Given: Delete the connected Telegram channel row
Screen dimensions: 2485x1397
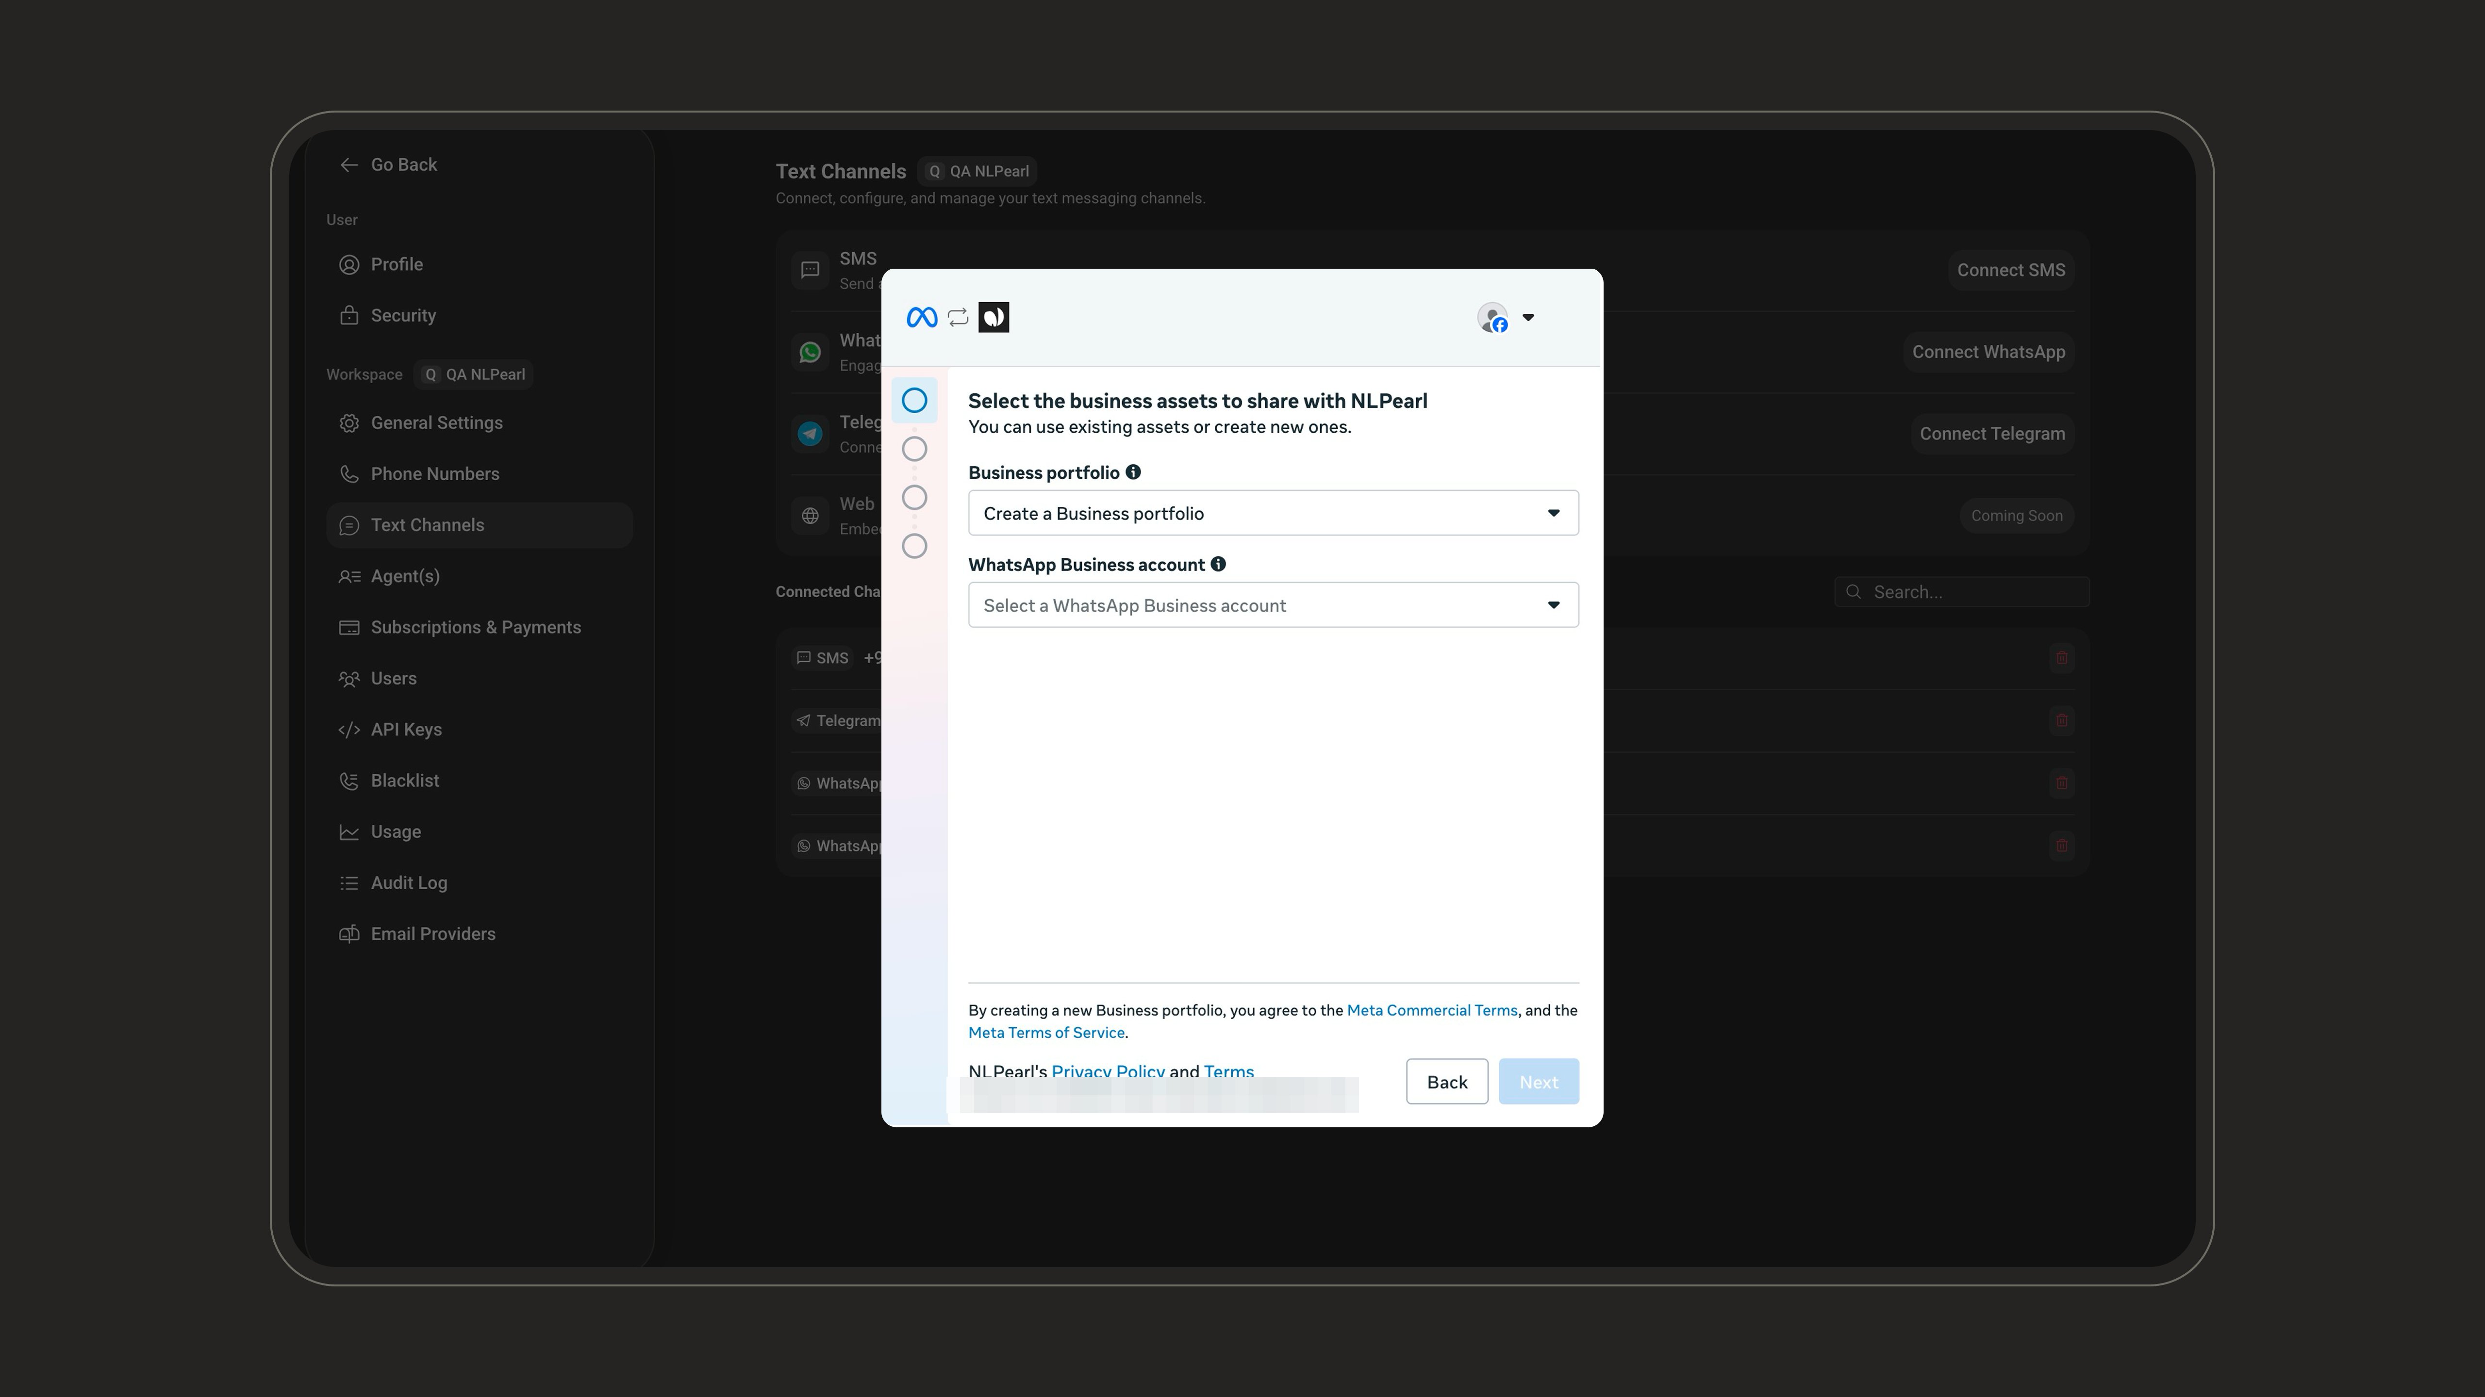Looking at the screenshot, I should (2061, 720).
